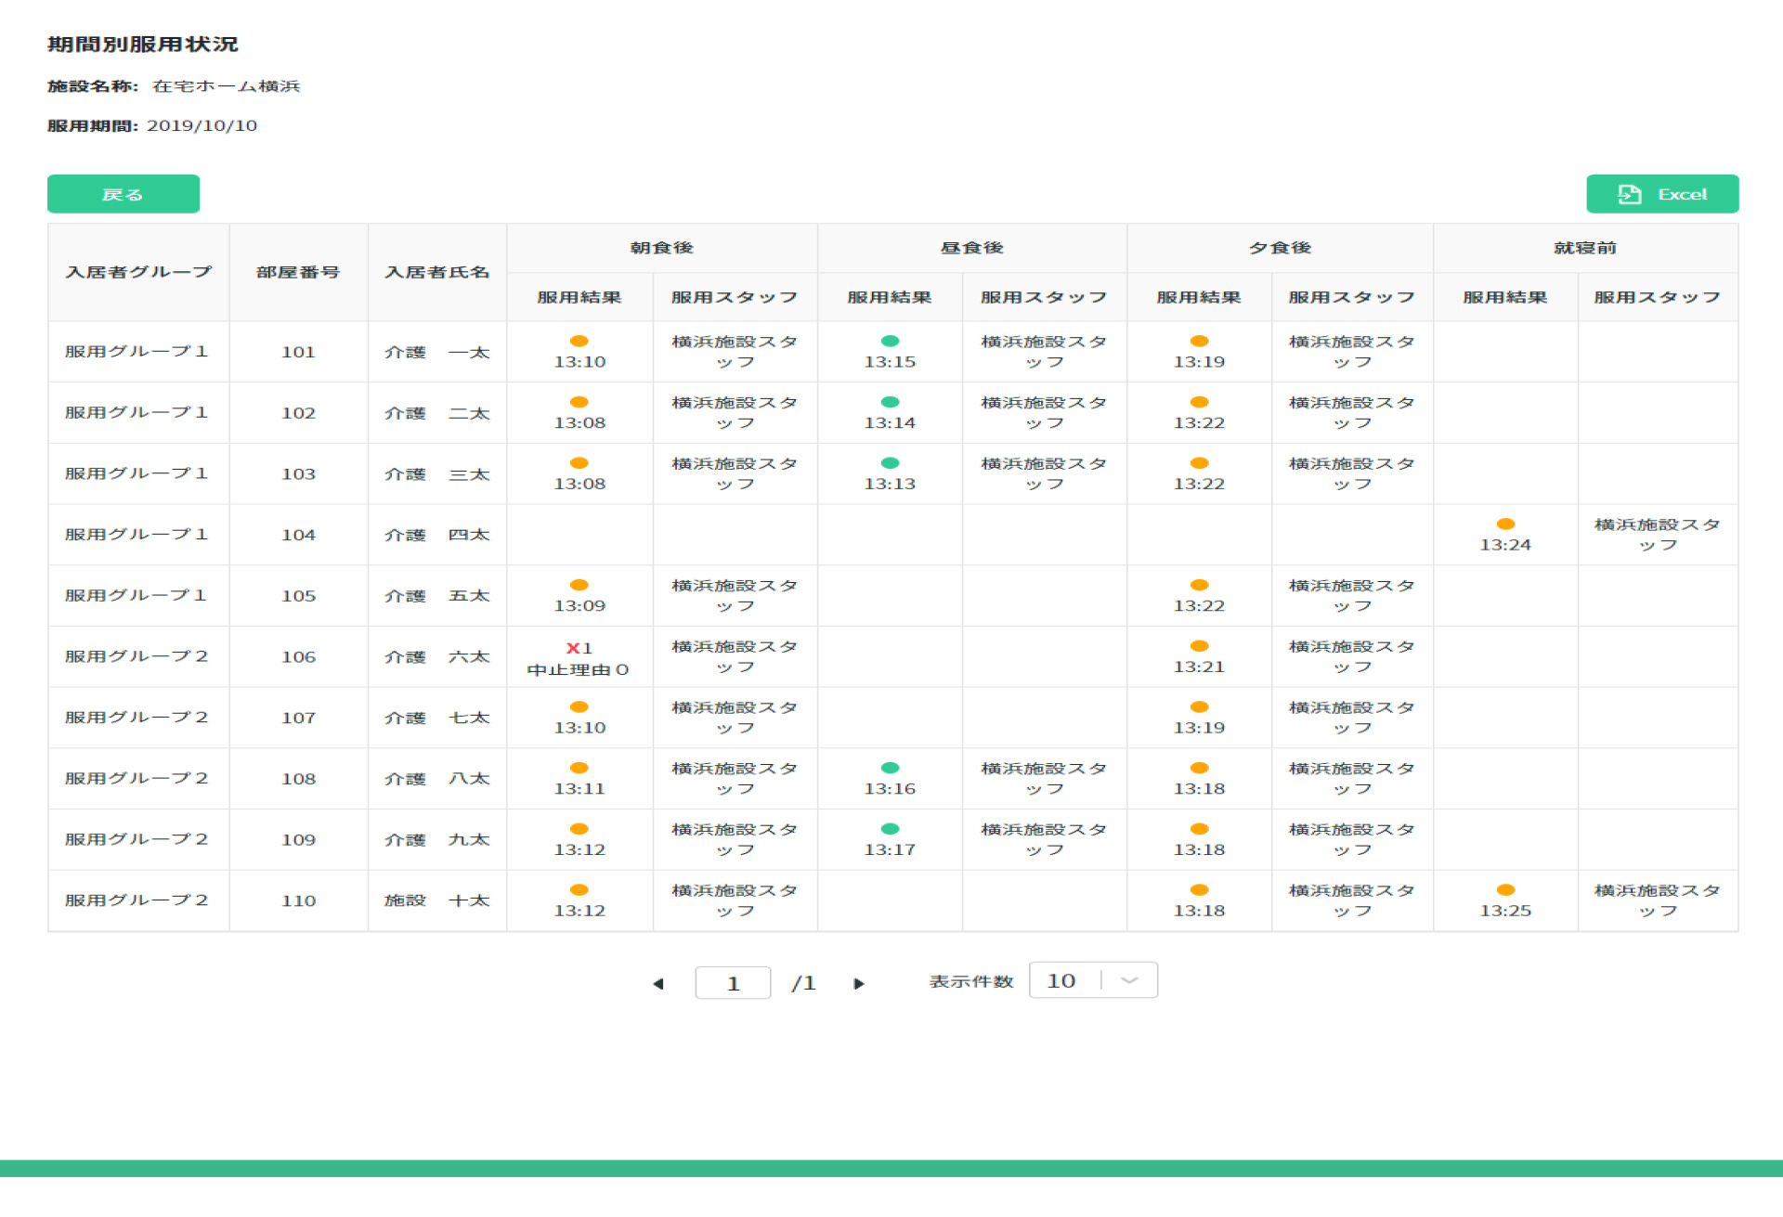Click room number 110 cell
1783x1217 pixels.
298,900
